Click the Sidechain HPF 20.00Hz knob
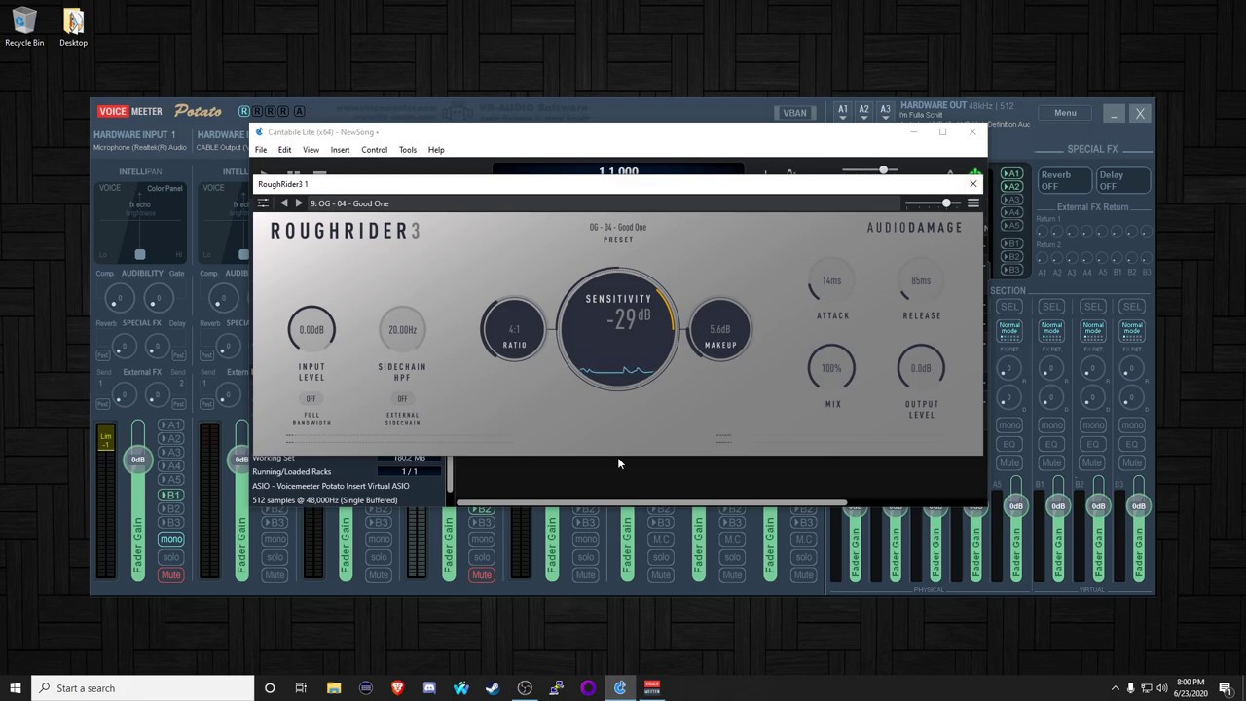The image size is (1246, 701). pos(402,330)
